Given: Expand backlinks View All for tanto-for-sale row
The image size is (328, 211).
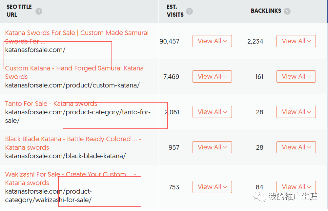Looking at the screenshot, I should [296, 112].
